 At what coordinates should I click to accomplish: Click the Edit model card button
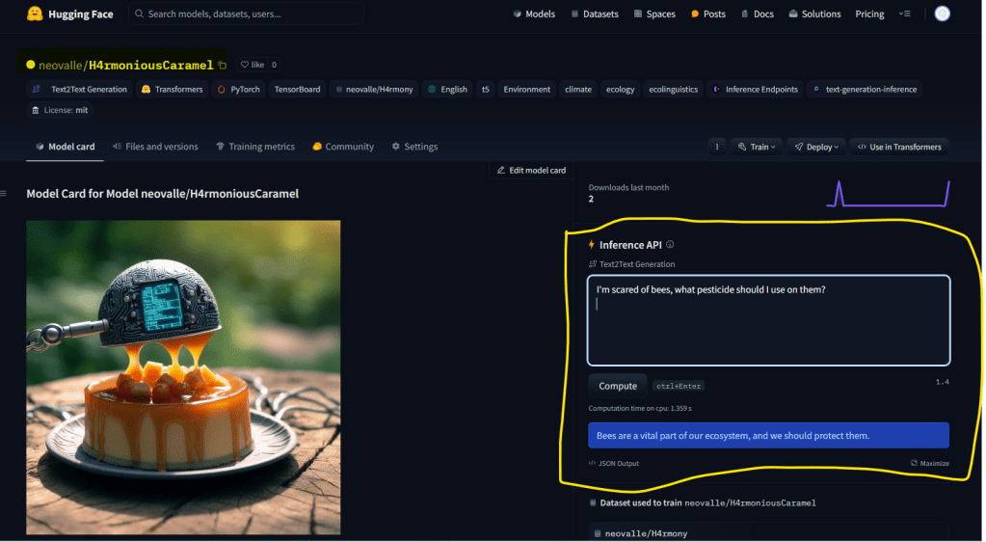coord(531,171)
